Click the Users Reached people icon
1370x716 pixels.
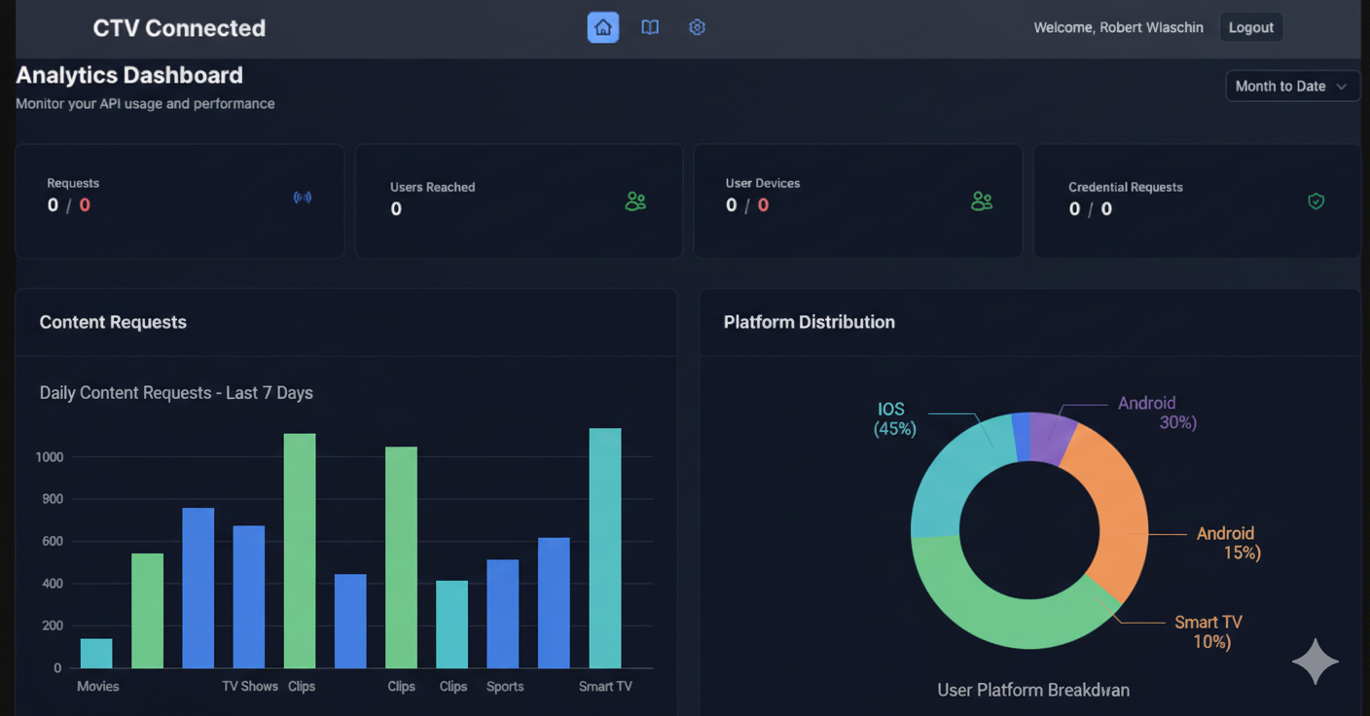pyautogui.click(x=635, y=201)
